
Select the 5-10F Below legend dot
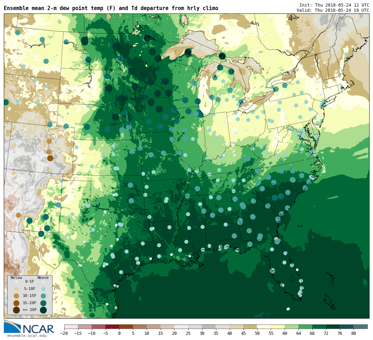17,289
